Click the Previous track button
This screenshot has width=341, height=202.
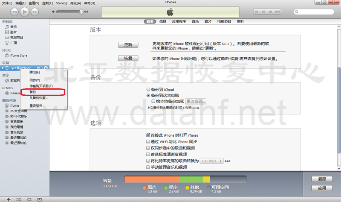tap(14, 12)
